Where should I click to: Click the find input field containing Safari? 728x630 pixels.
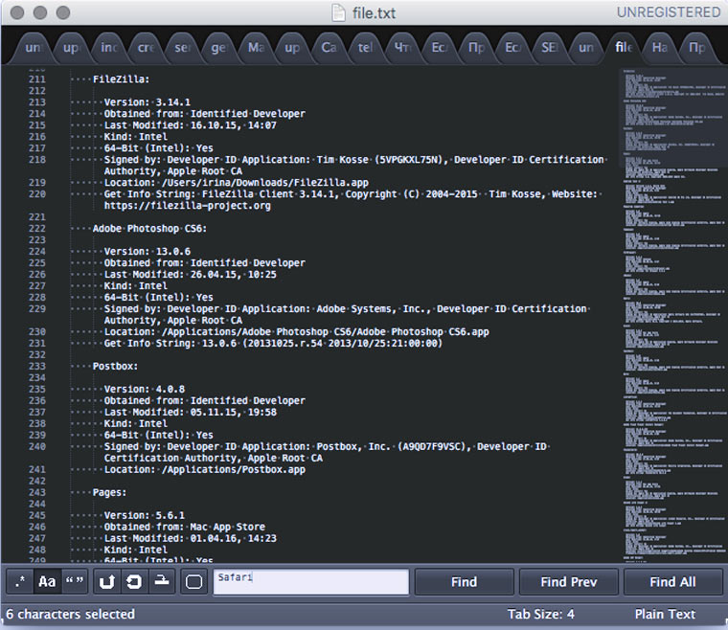click(311, 582)
